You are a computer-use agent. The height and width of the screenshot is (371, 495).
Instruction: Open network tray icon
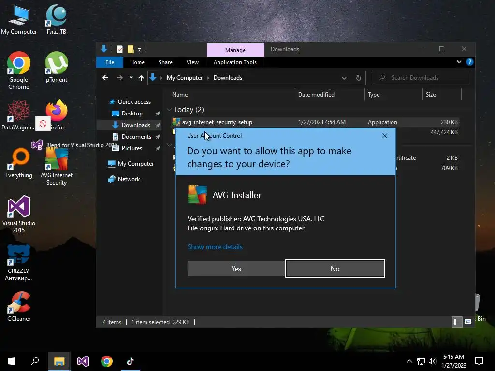tap(421, 361)
